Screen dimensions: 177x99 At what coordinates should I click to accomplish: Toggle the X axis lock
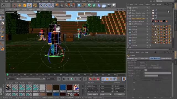pyautogui.click(x=41, y=5)
